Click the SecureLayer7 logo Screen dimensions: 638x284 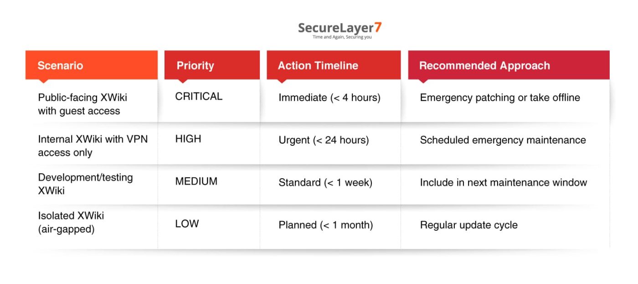click(x=340, y=28)
